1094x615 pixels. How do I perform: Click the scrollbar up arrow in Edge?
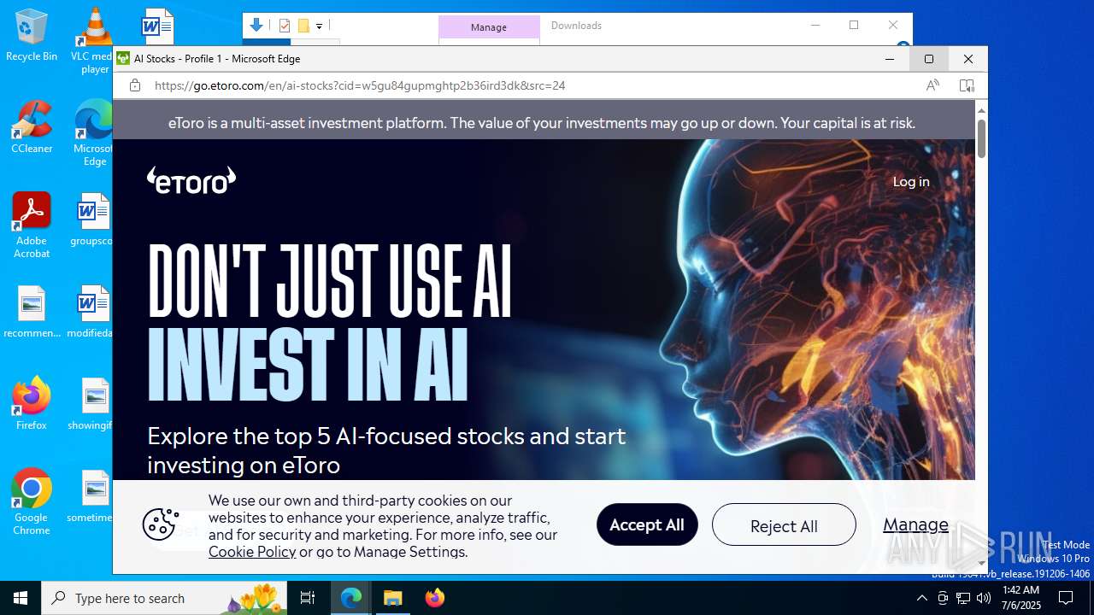(981, 110)
